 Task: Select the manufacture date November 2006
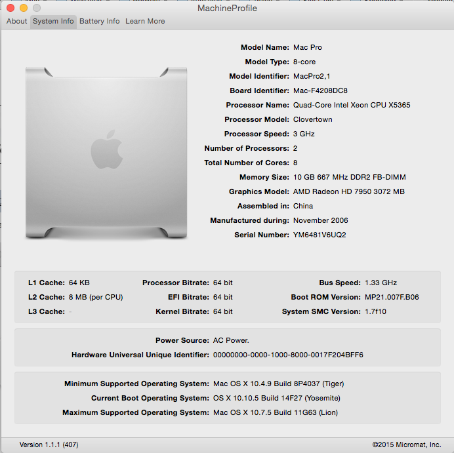coord(320,220)
